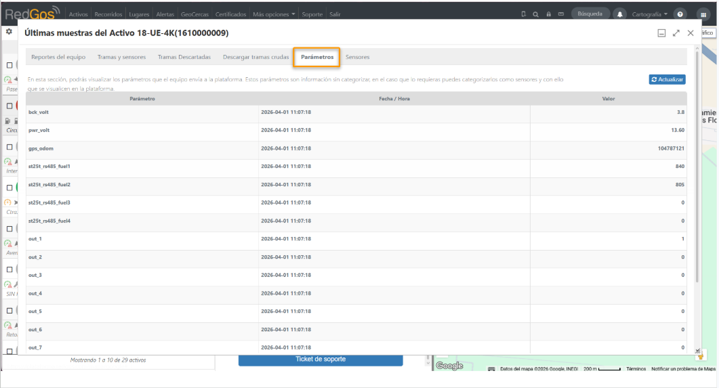
Task: Click Notificar un problema de Maps link
Action: pos(683,369)
